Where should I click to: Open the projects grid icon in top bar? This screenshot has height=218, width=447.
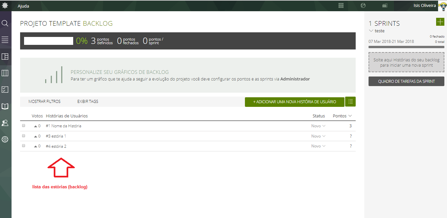tap(341, 6)
